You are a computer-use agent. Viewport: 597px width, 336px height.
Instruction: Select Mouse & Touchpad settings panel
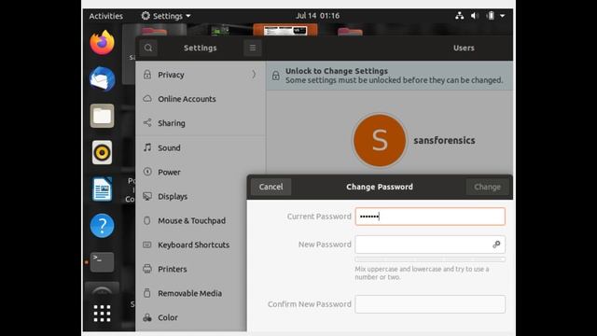191,220
